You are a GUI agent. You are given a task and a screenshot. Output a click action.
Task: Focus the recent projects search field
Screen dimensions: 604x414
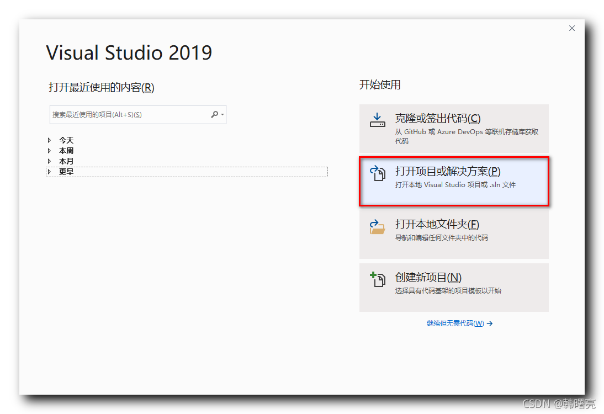coord(138,114)
